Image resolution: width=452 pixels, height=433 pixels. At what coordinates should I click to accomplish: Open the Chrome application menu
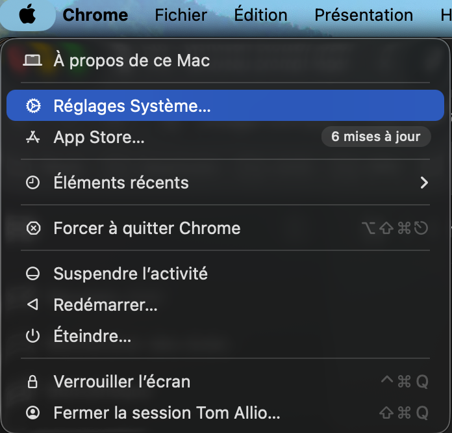click(95, 15)
